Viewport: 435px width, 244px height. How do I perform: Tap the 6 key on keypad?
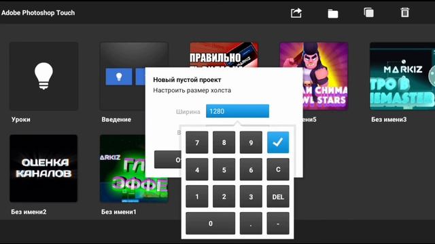(x=251, y=169)
